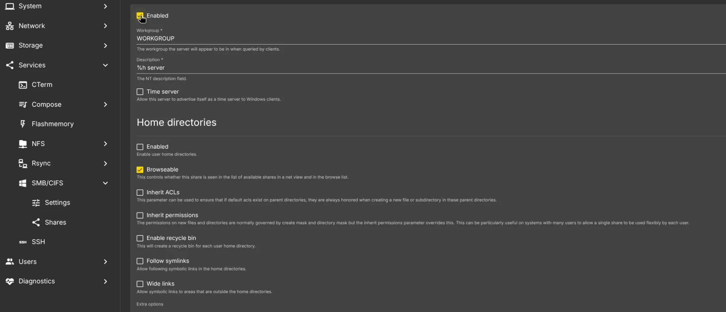Screen dimensions: 726x312
Task: Enable the Time server checkbox
Action: pyautogui.click(x=140, y=92)
